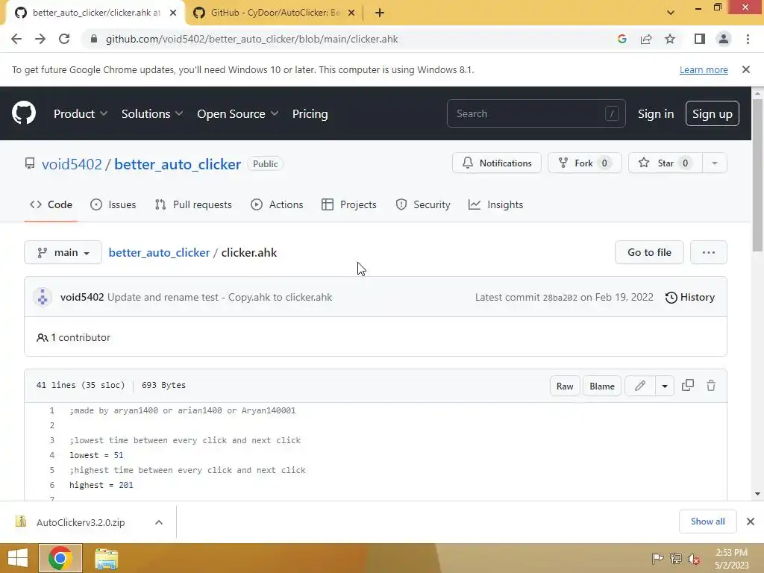Click the page vertical scrollbar thumb
The height and width of the screenshot is (573, 764).
click(x=757, y=175)
